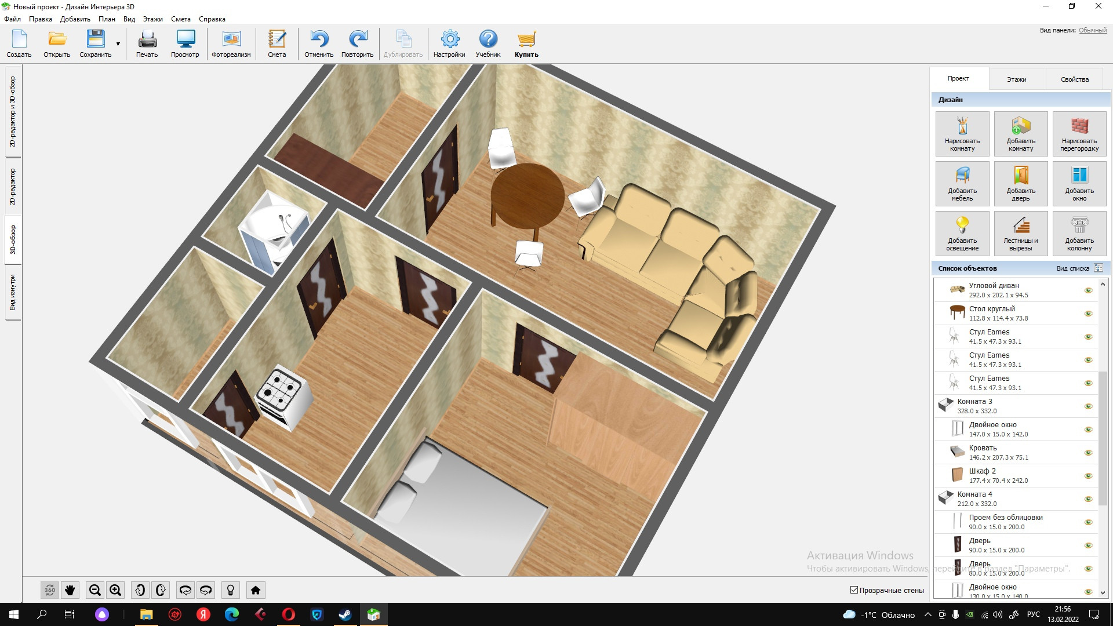Select the hand pan tool
This screenshot has width=1113, height=626.
point(70,590)
